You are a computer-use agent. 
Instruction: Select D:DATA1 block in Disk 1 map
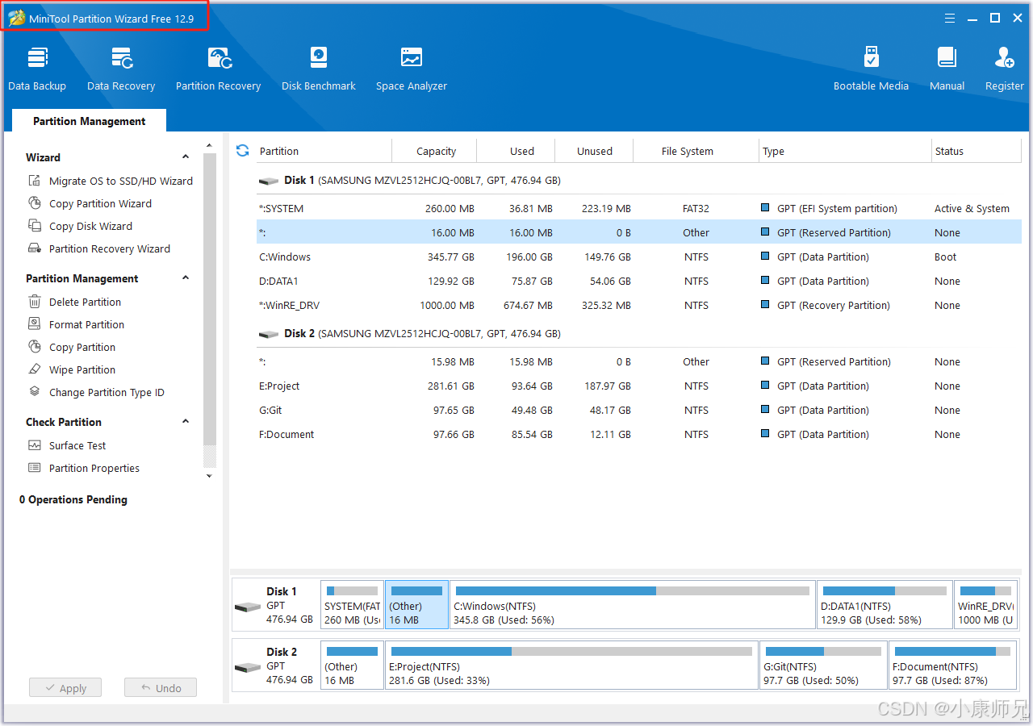coord(885,604)
